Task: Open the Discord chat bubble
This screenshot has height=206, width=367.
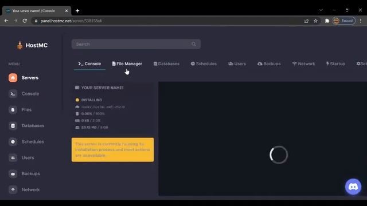Action: 353,187
